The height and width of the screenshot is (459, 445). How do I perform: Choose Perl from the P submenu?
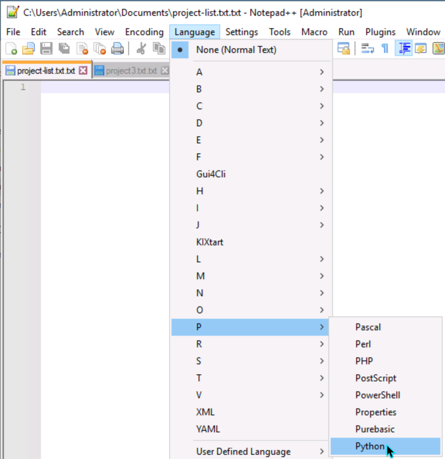click(x=386, y=344)
